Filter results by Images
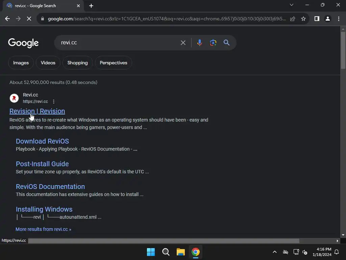Screen dimensions: 346x260 click(x=21, y=63)
